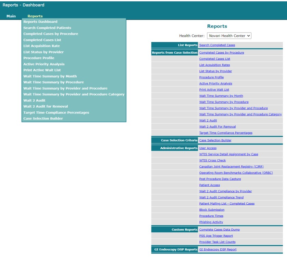This screenshot has width=287, height=258.
Task: Click Wait 2 Audit Compliance Trend link
Action: point(221,198)
